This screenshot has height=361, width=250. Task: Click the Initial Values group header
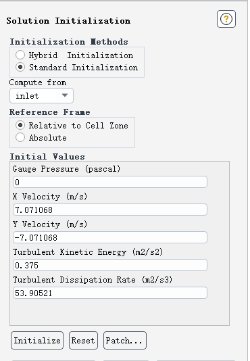click(x=47, y=157)
